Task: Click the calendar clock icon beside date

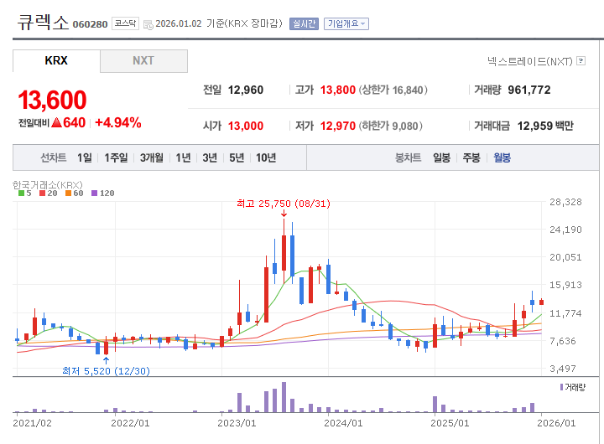Action: 148,24
